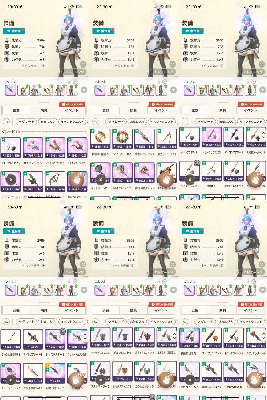Screen dimensions: 267x400
Task: Tap the drag handle bar above the tabs in the グレード 10 panel
Action: [44, 102]
